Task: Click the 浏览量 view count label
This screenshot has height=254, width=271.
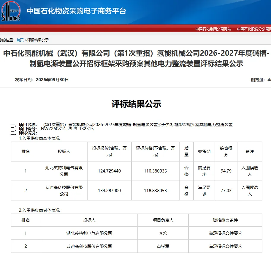Action: click(258, 80)
